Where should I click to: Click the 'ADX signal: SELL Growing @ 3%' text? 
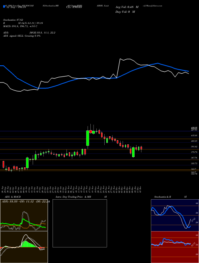click(x=22, y=36)
